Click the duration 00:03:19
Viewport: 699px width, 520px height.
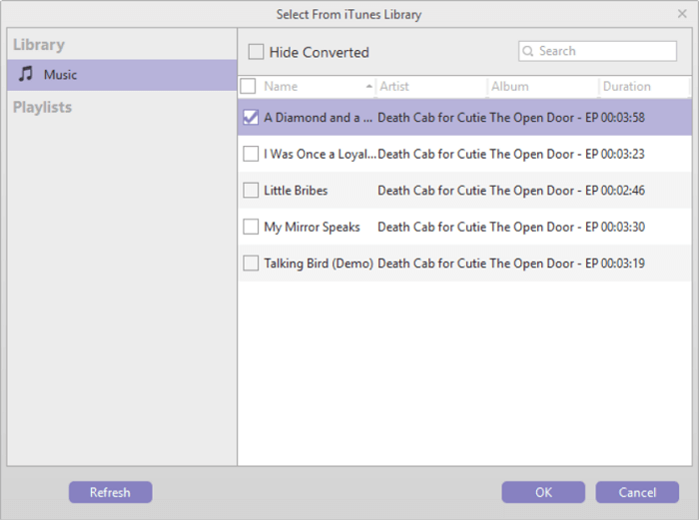(623, 263)
